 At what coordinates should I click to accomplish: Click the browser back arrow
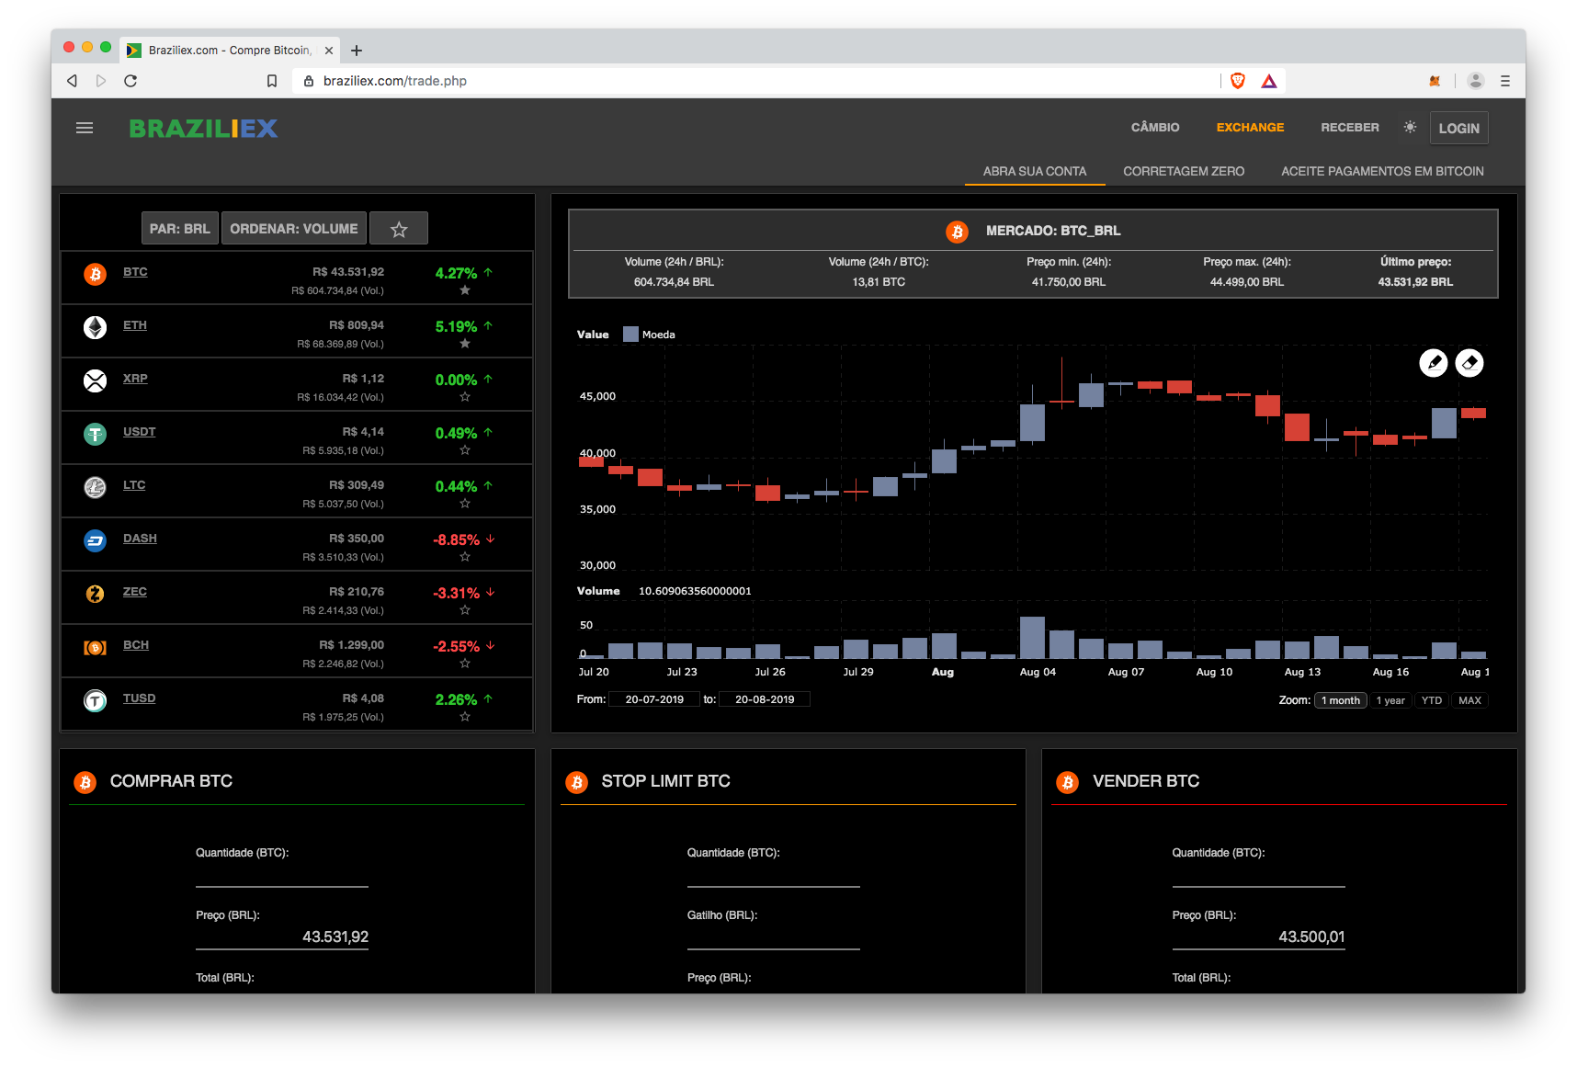pyautogui.click(x=72, y=81)
